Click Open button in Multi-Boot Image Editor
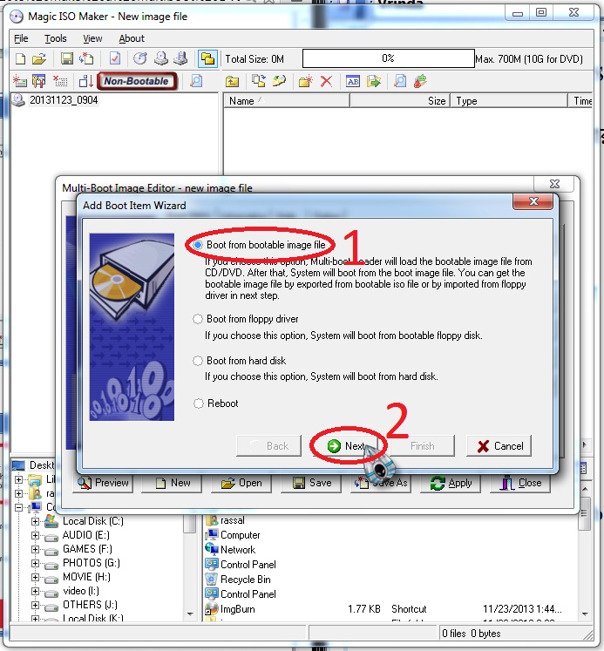The image size is (604, 651). click(x=241, y=483)
